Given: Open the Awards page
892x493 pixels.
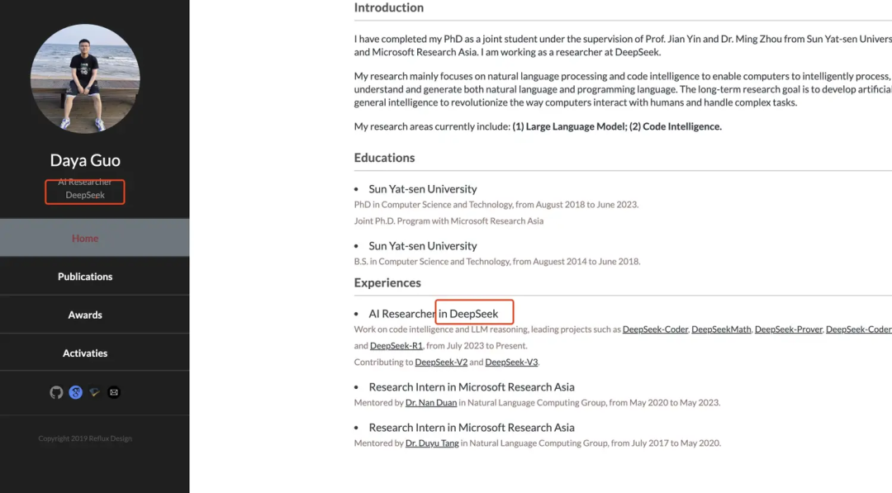Looking at the screenshot, I should pyautogui.click(x=85, y=315).
